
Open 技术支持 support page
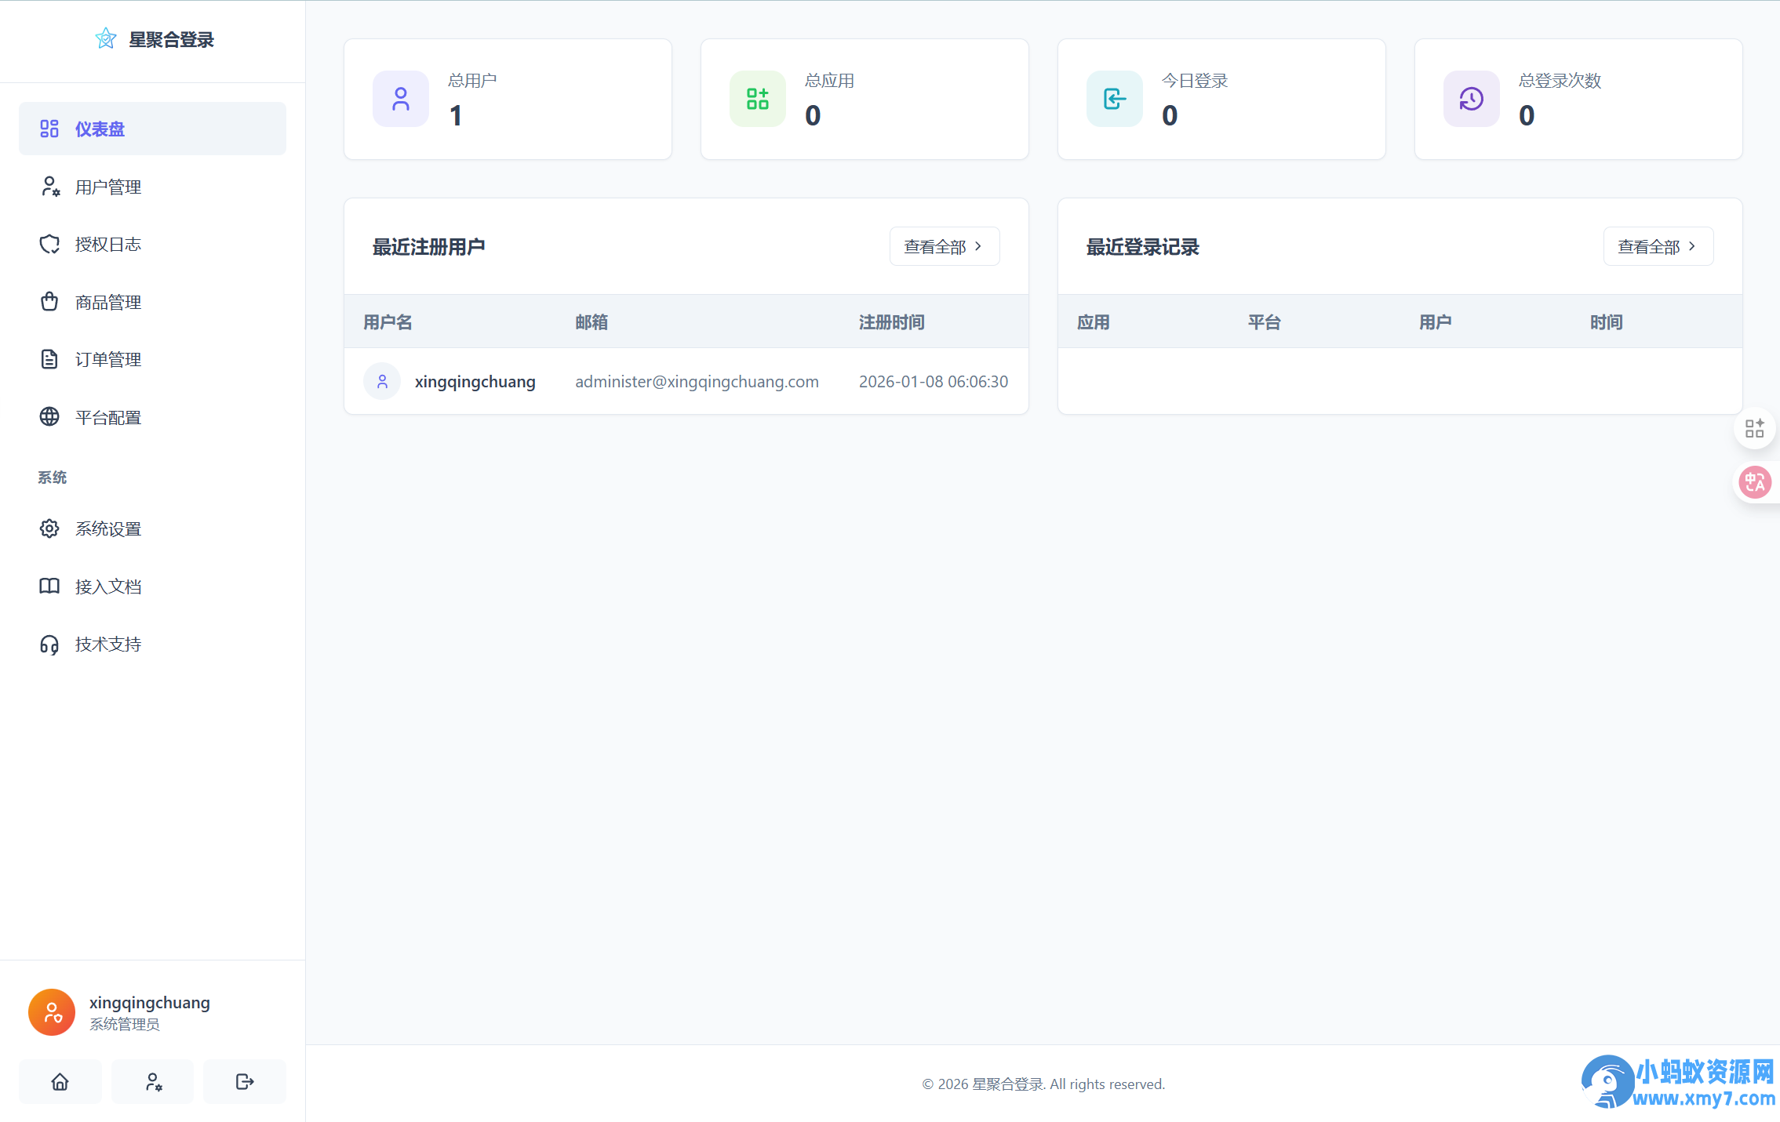107,644
